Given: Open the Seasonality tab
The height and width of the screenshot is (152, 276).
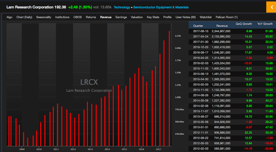Looking at the screenshot, I should click(x=44, y=17).
